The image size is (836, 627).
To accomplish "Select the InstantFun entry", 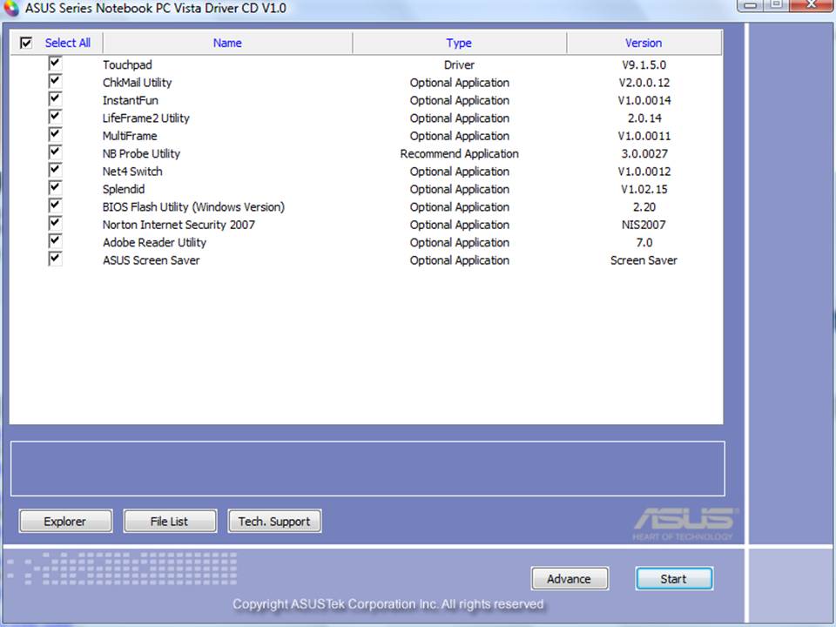I will coord(131,100).
